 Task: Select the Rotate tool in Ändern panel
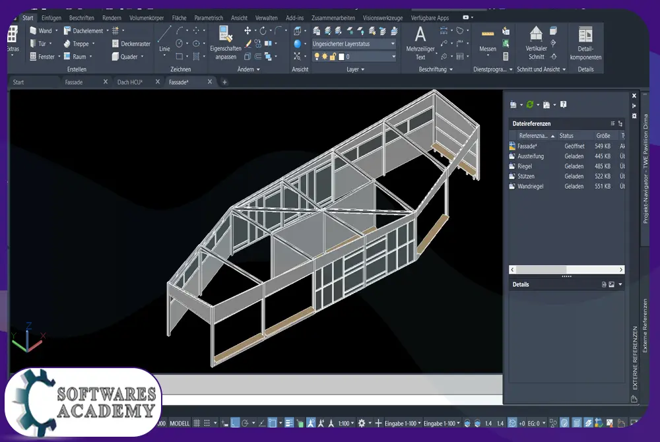[263, 30]
